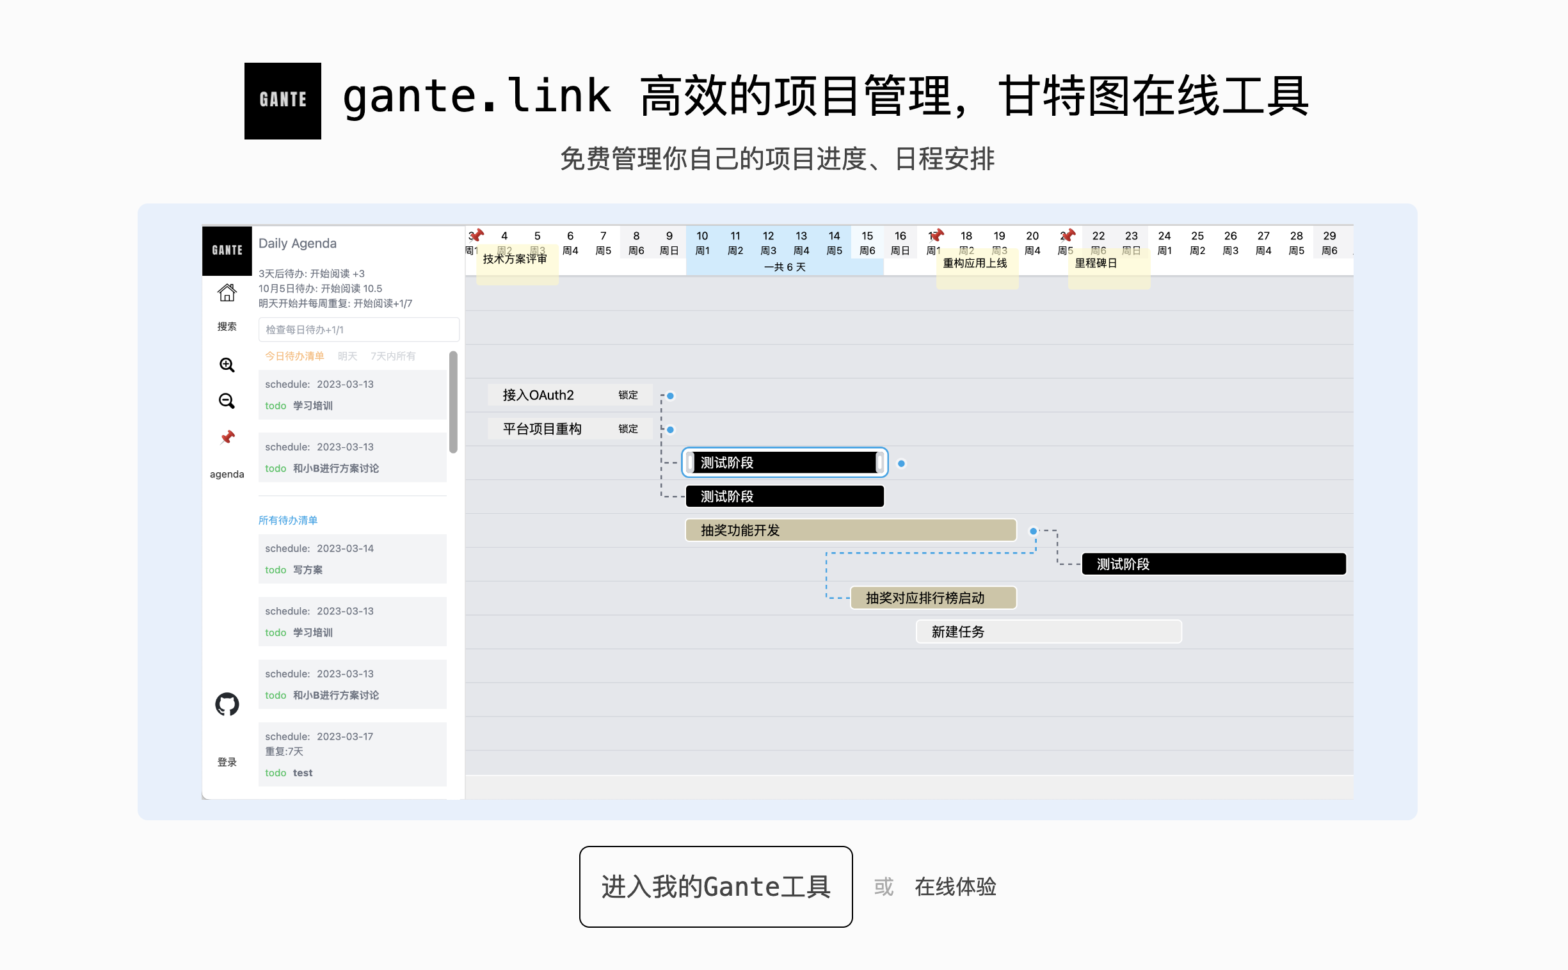
Task: Click 锁定 on the 平台项目重构 task
Action: (x=628, y=429)
